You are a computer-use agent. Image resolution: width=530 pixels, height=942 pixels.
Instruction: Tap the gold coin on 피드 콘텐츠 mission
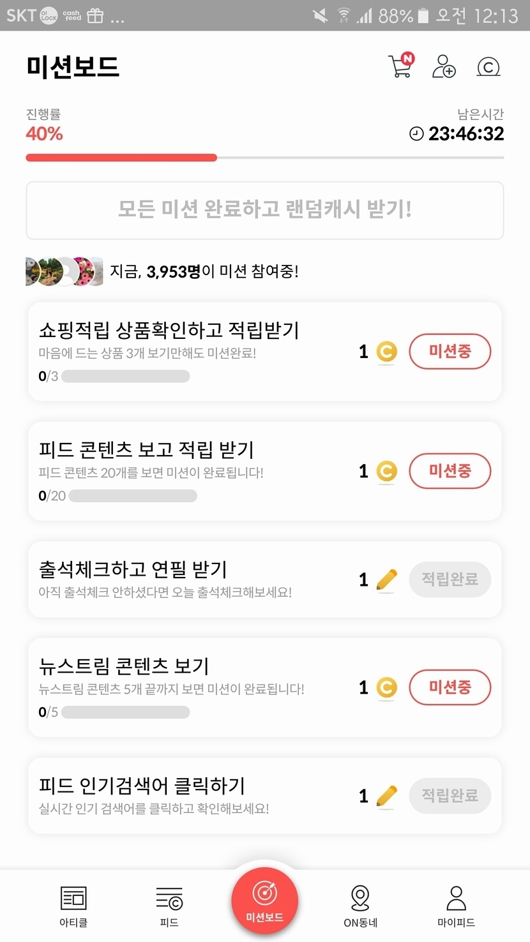pos(386,471)
